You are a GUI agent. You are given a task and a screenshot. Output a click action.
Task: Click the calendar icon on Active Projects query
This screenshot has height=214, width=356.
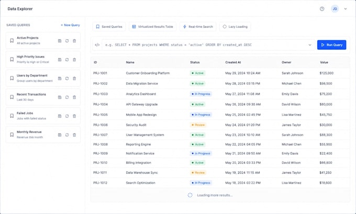(x=60, y=41)
